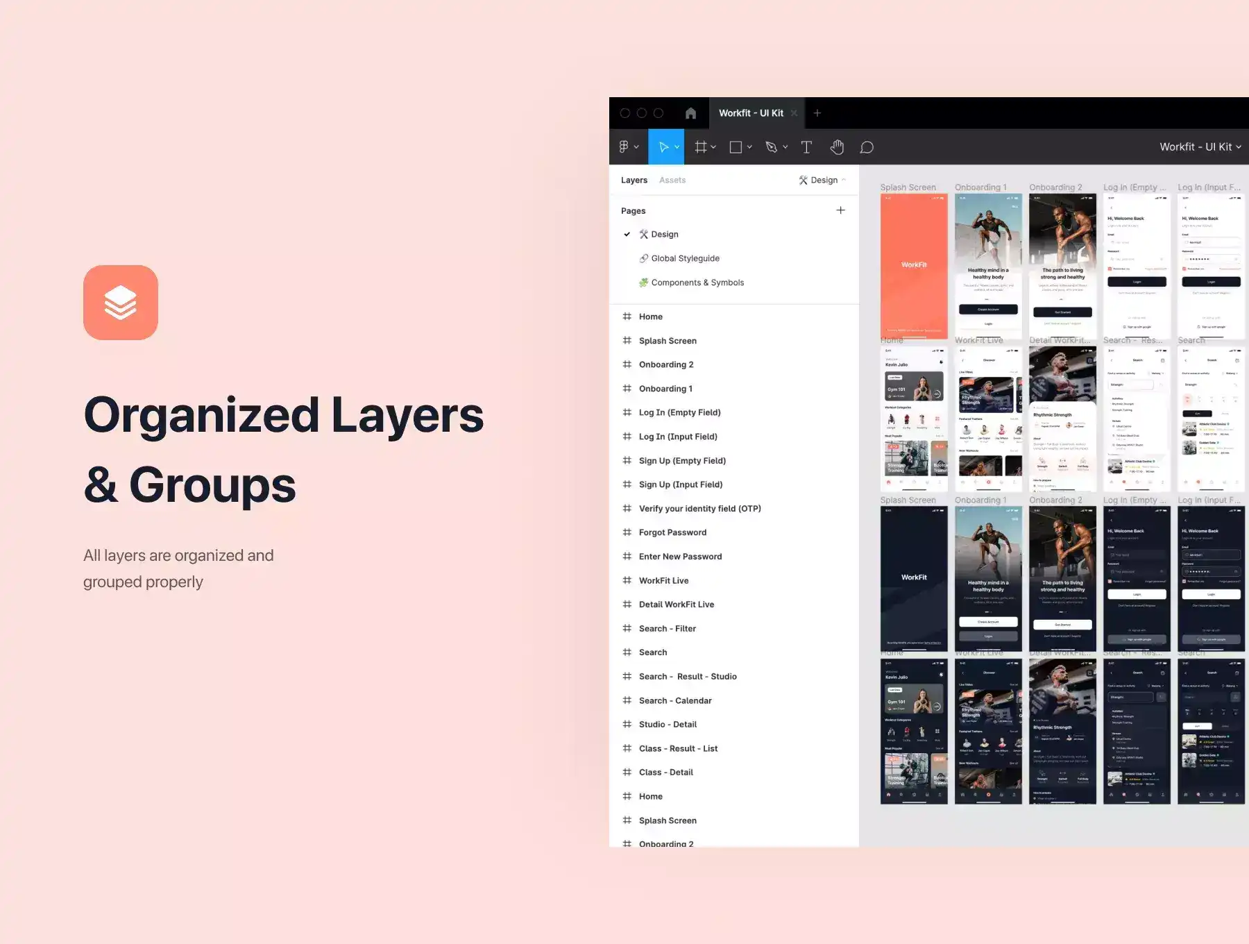Go to the Figma home icon
This screenshot has height=944, width=1249.
690,113
